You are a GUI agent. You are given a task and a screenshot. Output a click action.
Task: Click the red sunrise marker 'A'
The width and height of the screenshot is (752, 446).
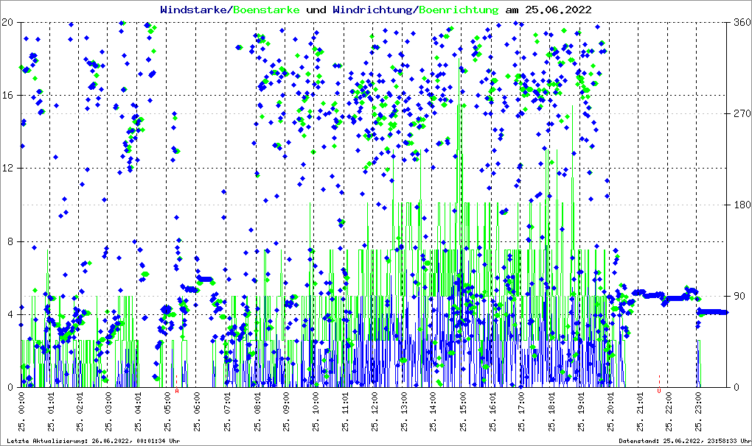177,391
